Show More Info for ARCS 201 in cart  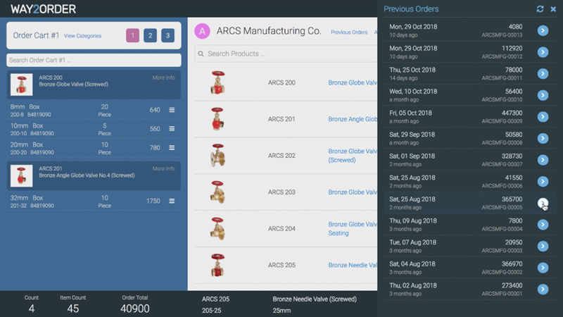click(x=163, y=168)
